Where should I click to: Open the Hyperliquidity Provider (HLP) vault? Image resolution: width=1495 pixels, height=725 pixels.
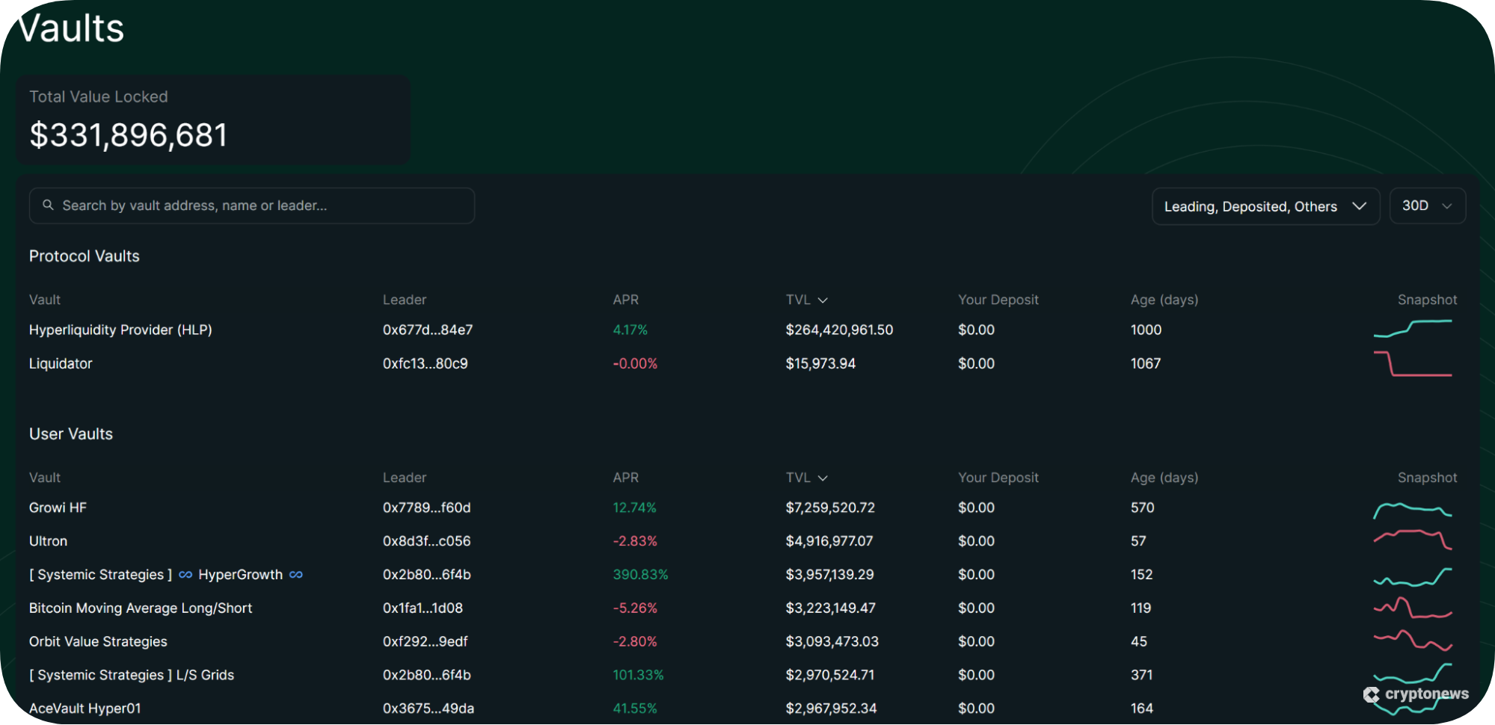[x=120, y=330]
